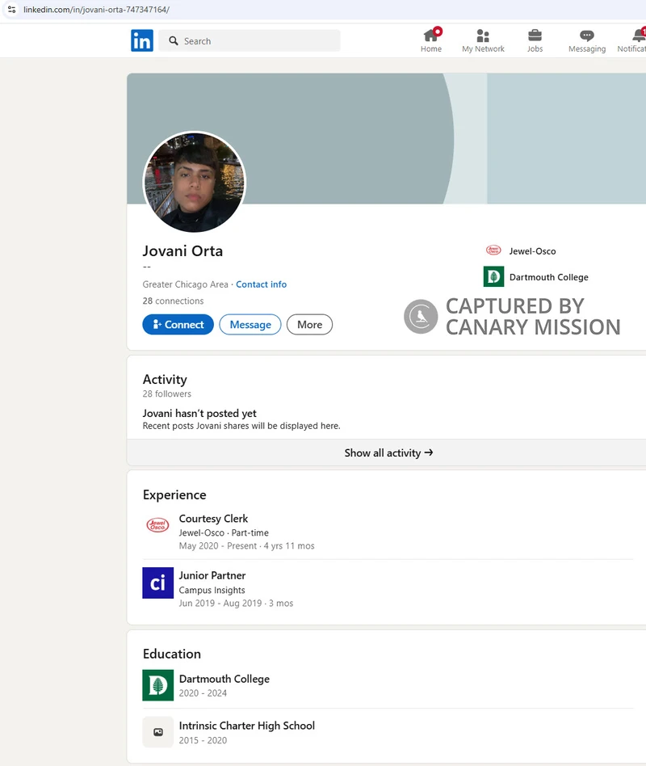Click the Jewel-Osco logo in Experience
646x766 pixels.
tap(157, 525)
